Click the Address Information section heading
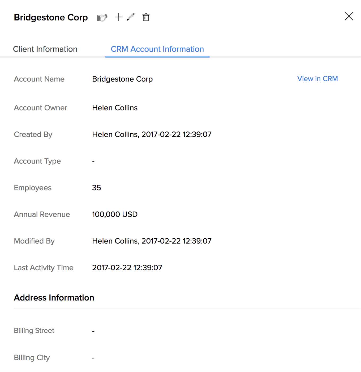 pyautogui.click(x=54, y=298)
